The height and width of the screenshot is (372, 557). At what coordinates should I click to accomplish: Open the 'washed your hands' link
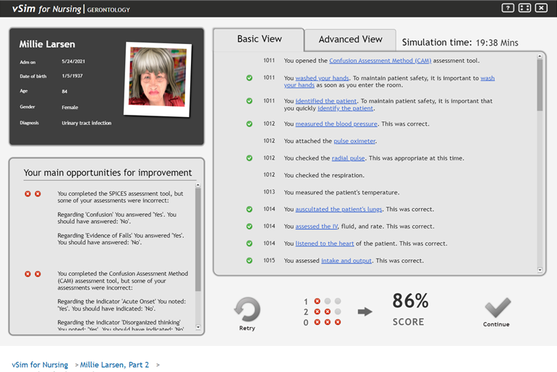(322, 78)
